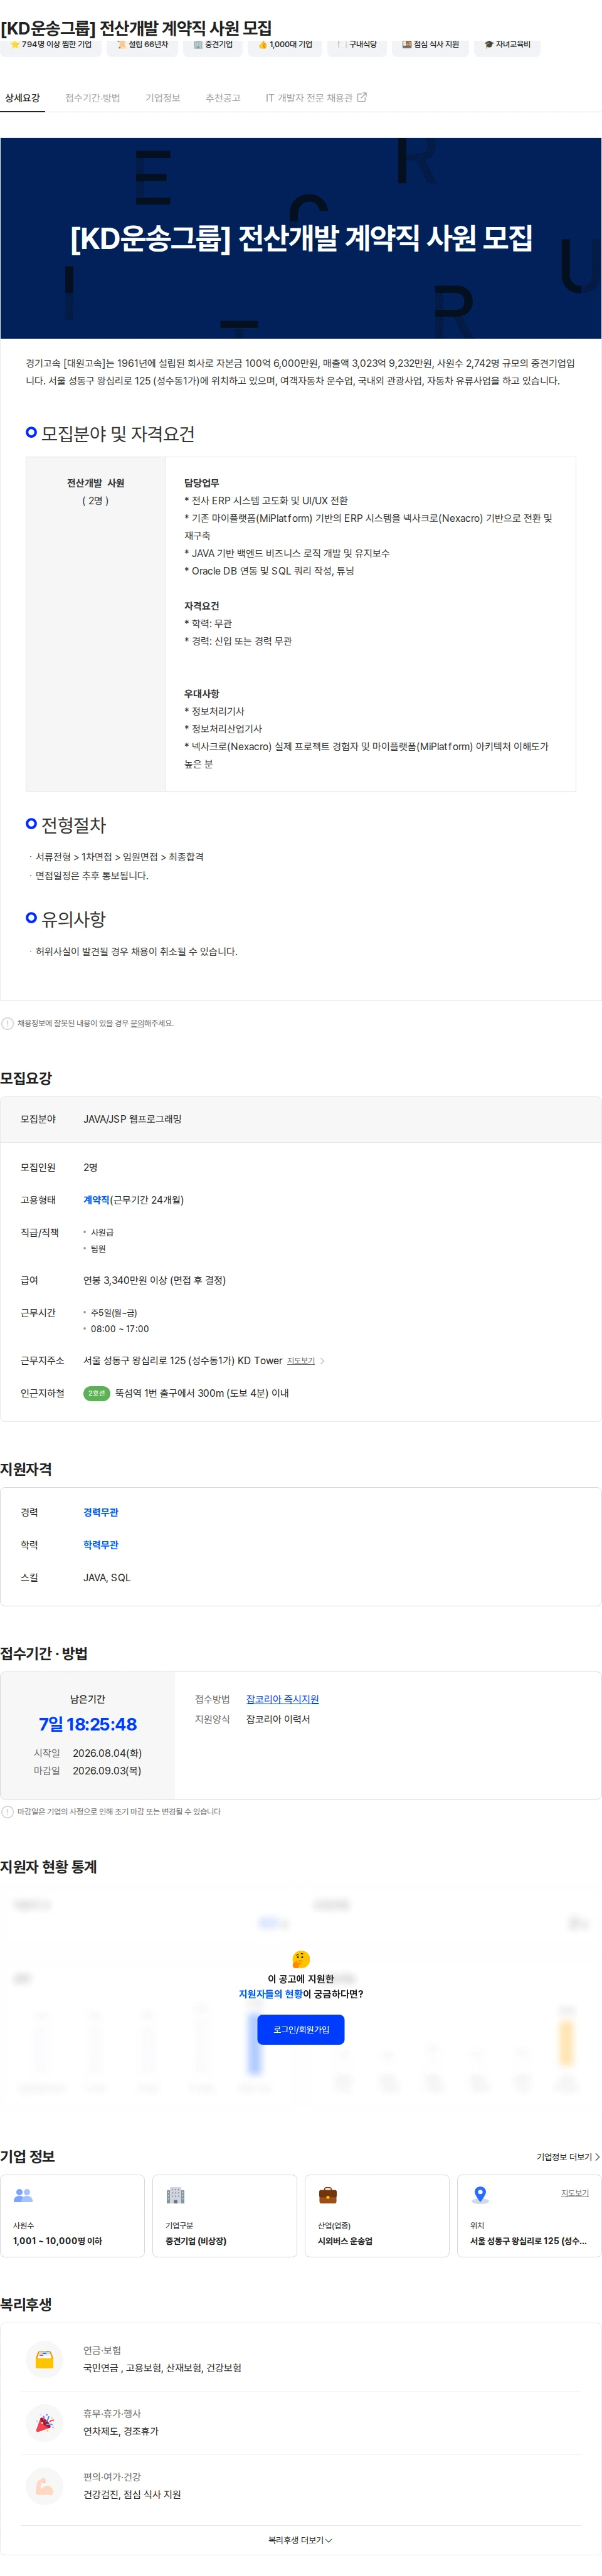Open 기업정보 더보기

pyautogui.click(x=568, y=2157)
